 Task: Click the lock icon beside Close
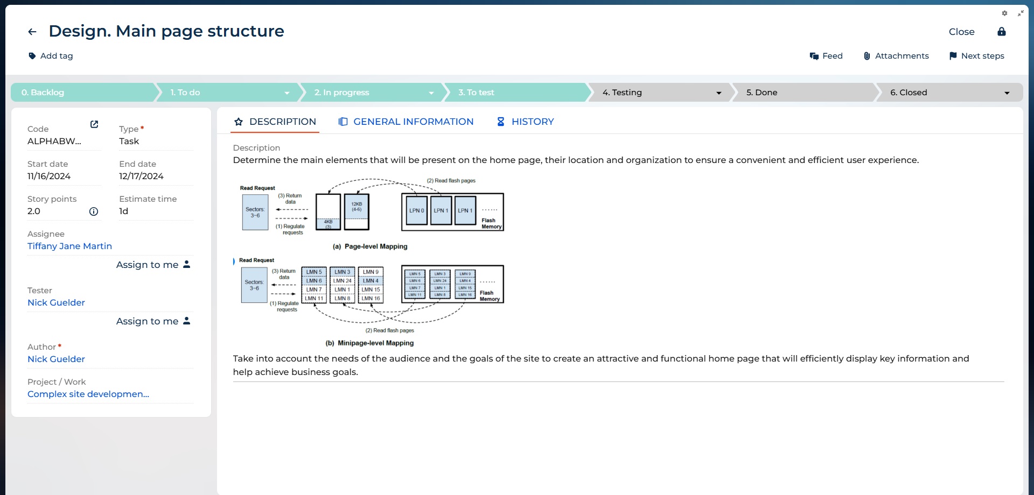1002,32
